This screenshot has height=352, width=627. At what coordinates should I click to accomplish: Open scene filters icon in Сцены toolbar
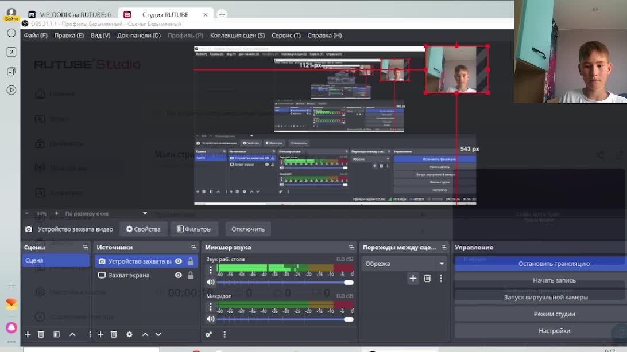coord(56,334)
